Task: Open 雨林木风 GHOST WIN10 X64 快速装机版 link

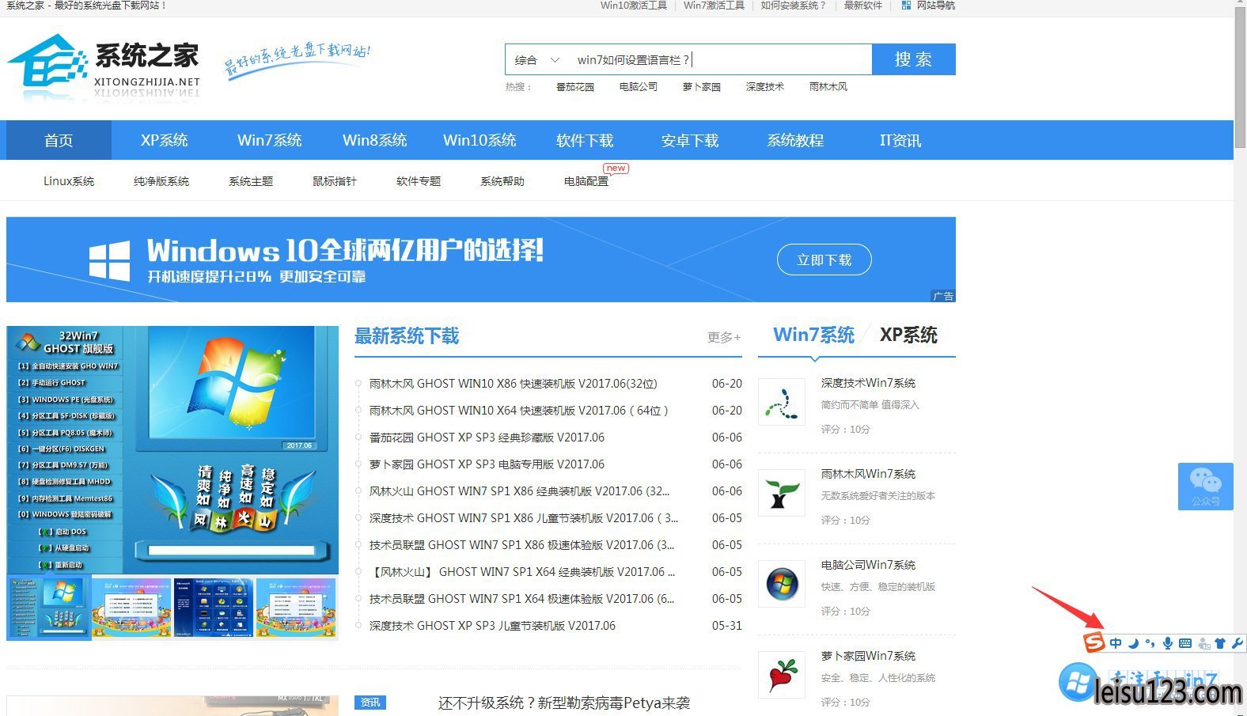Action: (519, 411)
